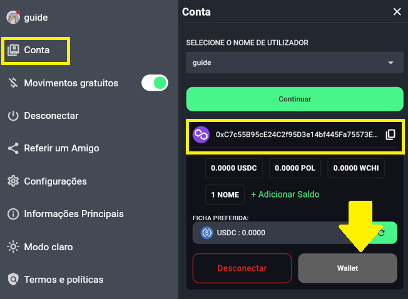
Task: Toggle the Movimentos gratuitos switch
Action: (x=155, y=83)
